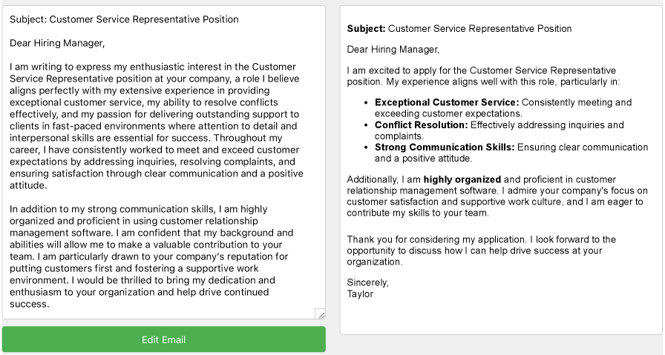Image resolution: width=665 pixels, height=355 pixels.
Task: Click the first bullet point marker in preview
Action: coord(368,102)
